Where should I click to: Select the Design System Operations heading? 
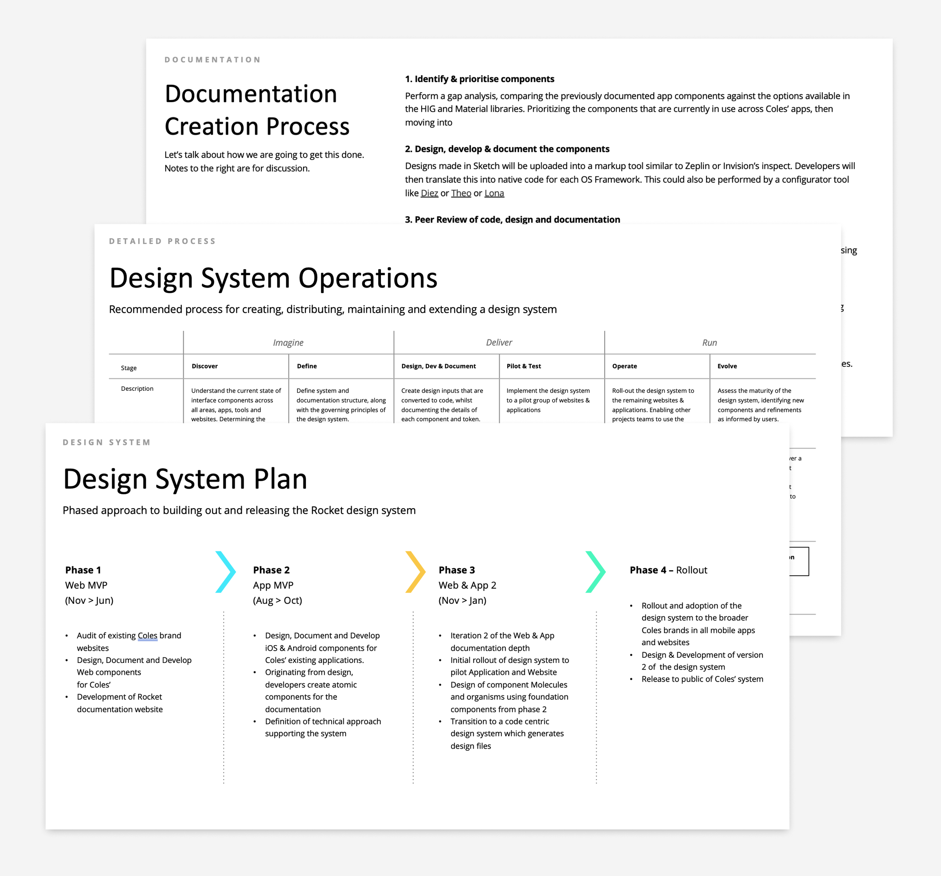[273, 277]
